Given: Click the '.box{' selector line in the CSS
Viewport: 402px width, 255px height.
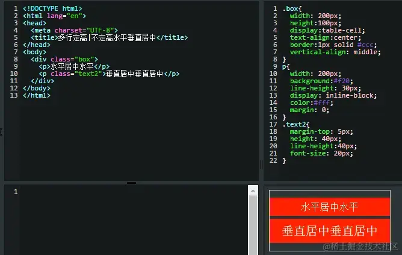Looking at the screenshot, I should (x=292, y=8).
